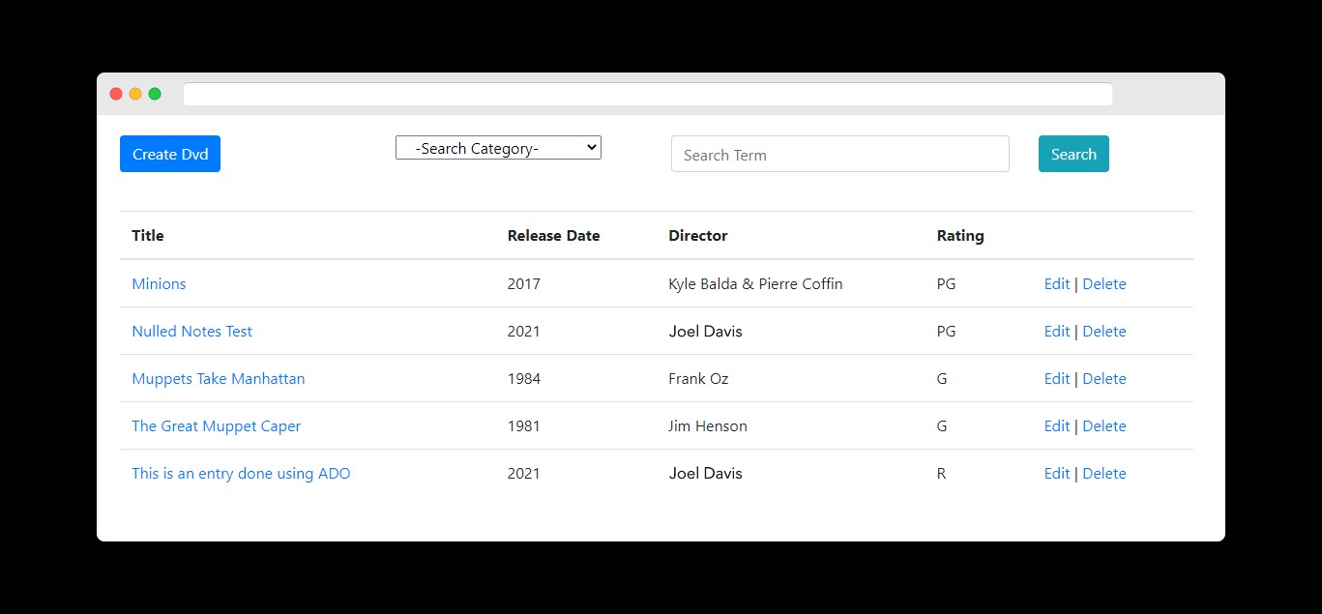Open This is an entry done using ADO link
Image resolution: width=1322 pixels, height=614 pixels.
click(x=241, y=473)
